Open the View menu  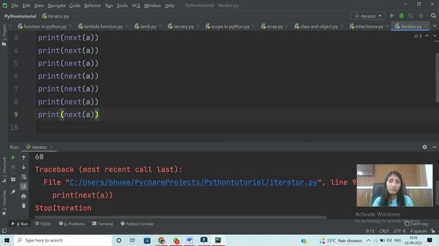[38, 5]
